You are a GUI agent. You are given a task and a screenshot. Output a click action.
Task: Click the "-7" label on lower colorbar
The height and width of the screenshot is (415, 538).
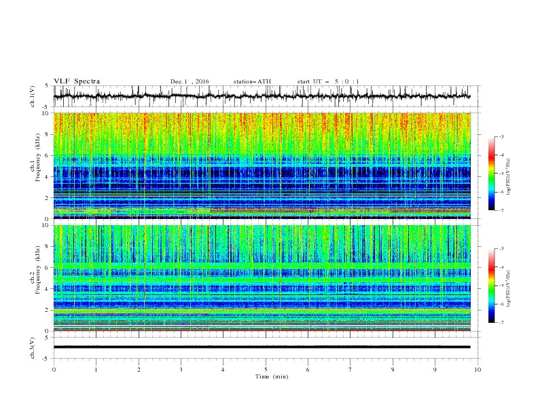pos(501,323)
